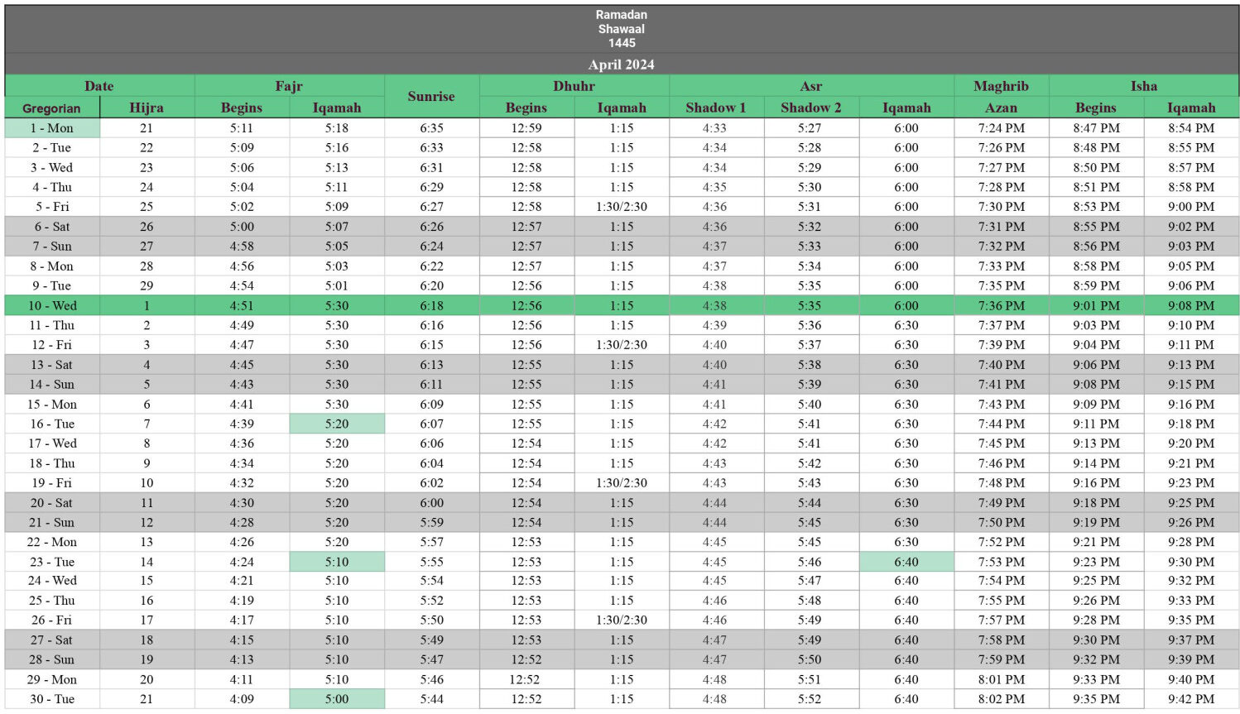Select the April 2024 title cell
1240x714 pixels.
(622, 65)
